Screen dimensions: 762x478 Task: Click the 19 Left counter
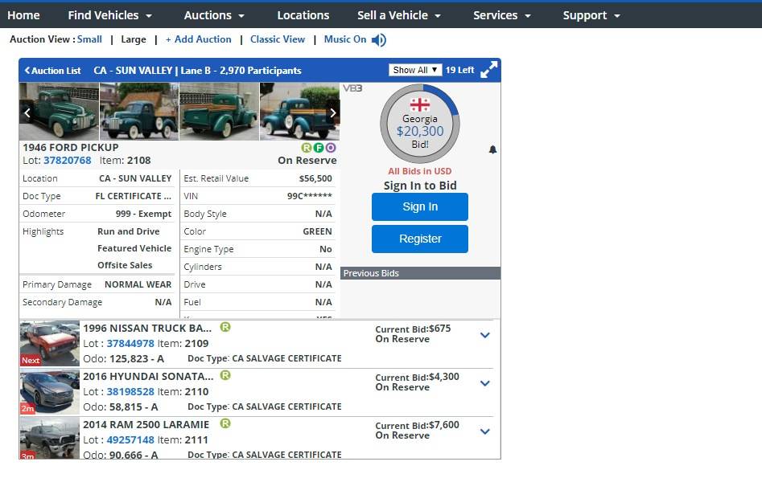click(x=459, y=70)
